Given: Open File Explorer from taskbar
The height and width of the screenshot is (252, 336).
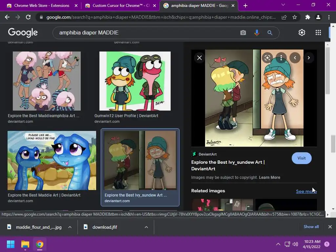Looking at the screenshot, I should pyautogui.click(x=25, y=244).
